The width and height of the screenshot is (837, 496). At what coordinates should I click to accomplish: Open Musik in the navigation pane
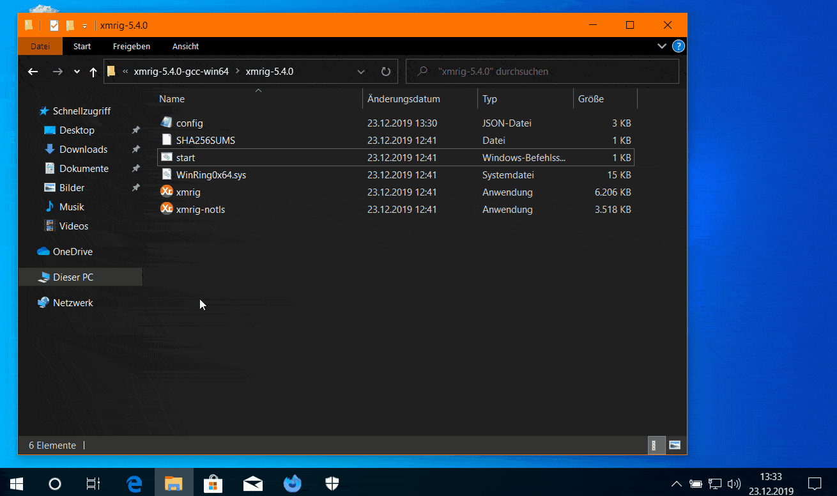72,206
